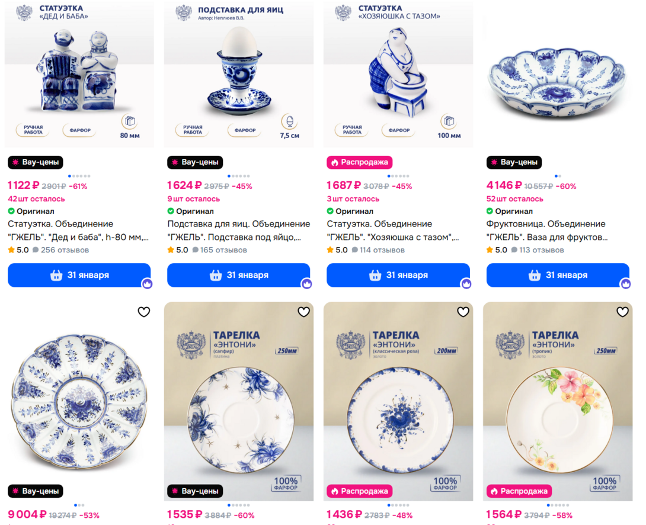Add egg stand to cart for 31 января

coord(238,275)
